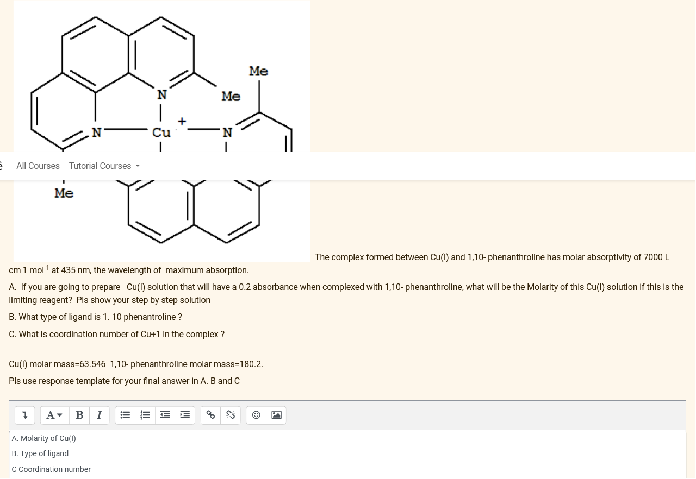Insert a hyperlink with link icon
This screenshot has height=479, width=696.
tap(210, 415)
